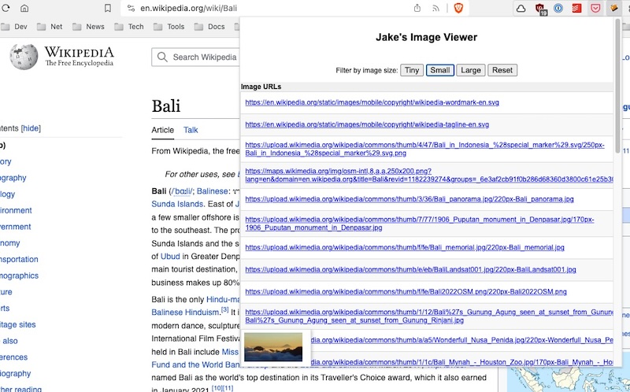This screenshot has height=392, width=630.
Task: Open BaliLandsat001.jpg image URL
Action: pos(410,269)
